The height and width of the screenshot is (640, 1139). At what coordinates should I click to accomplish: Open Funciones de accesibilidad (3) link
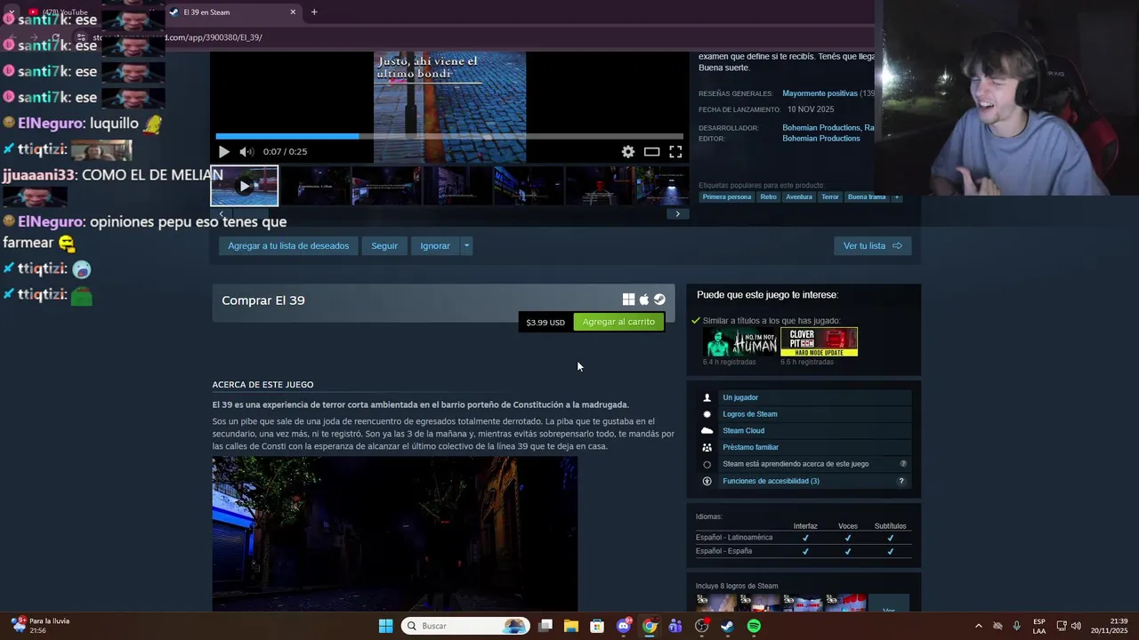771,481
